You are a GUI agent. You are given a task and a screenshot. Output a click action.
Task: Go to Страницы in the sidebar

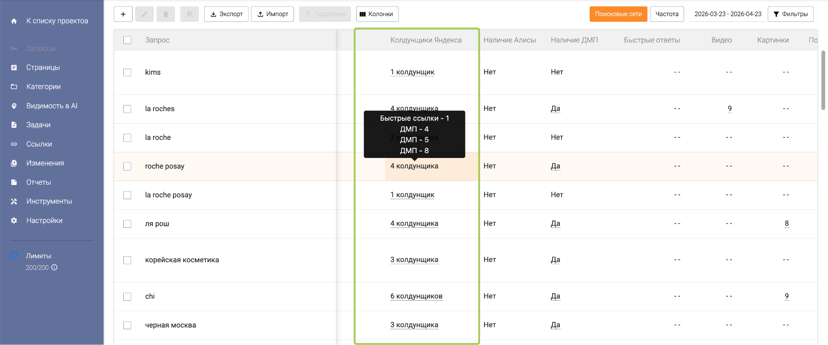click(43, 67)
